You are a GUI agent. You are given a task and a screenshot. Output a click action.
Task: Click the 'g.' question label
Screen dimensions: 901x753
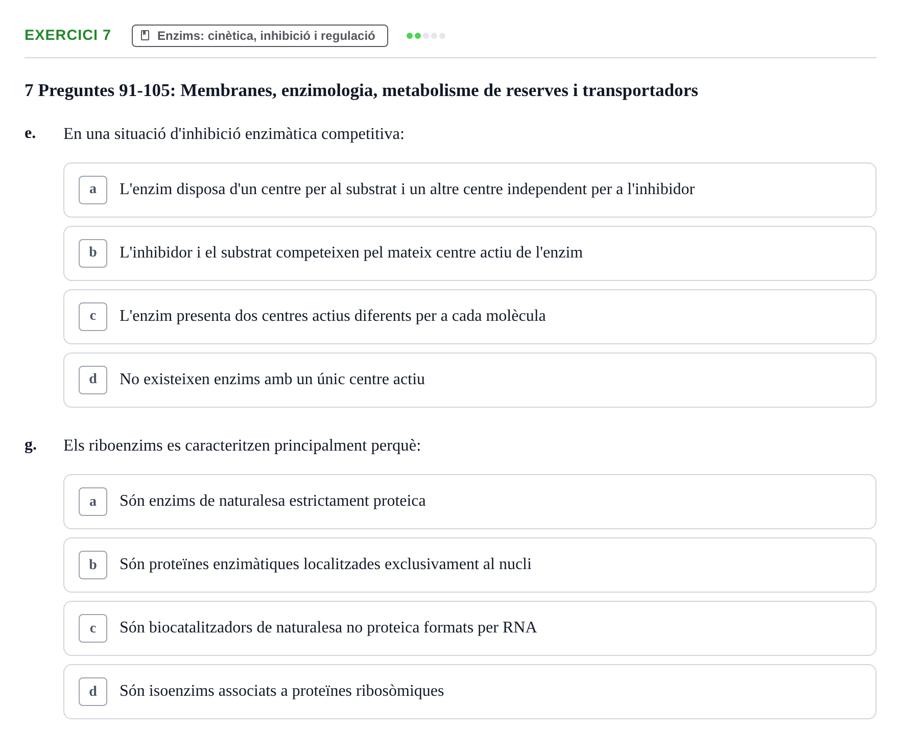tap(31, 445)
